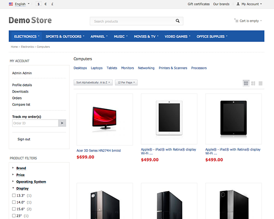Open Profile details
The height and width of the screenshot is (219, 274).
pyautogui.click(x=22, y=85)
